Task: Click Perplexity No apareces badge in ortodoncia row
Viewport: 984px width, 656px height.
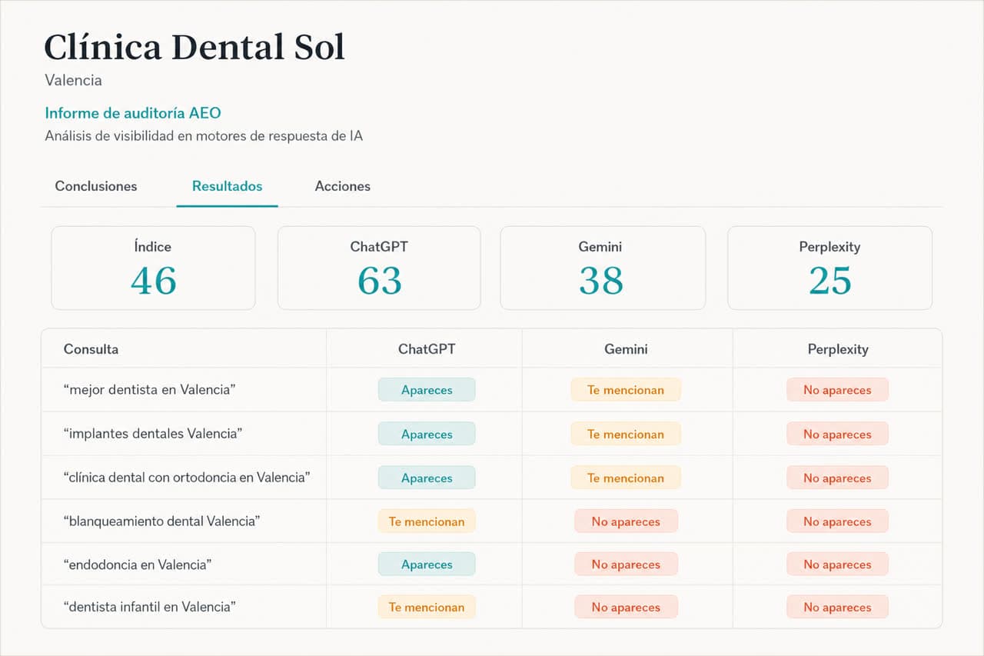Action: [837, 478]
